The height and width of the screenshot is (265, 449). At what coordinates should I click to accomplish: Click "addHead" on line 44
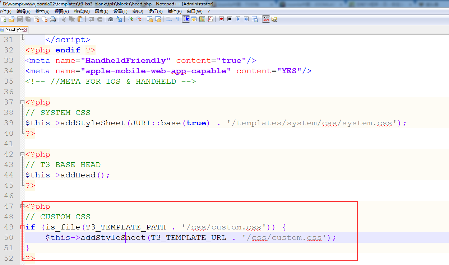coord(78,175)
